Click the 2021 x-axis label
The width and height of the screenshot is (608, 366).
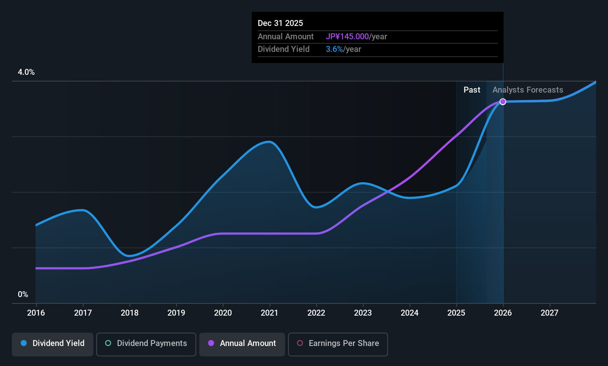point(270,313)
